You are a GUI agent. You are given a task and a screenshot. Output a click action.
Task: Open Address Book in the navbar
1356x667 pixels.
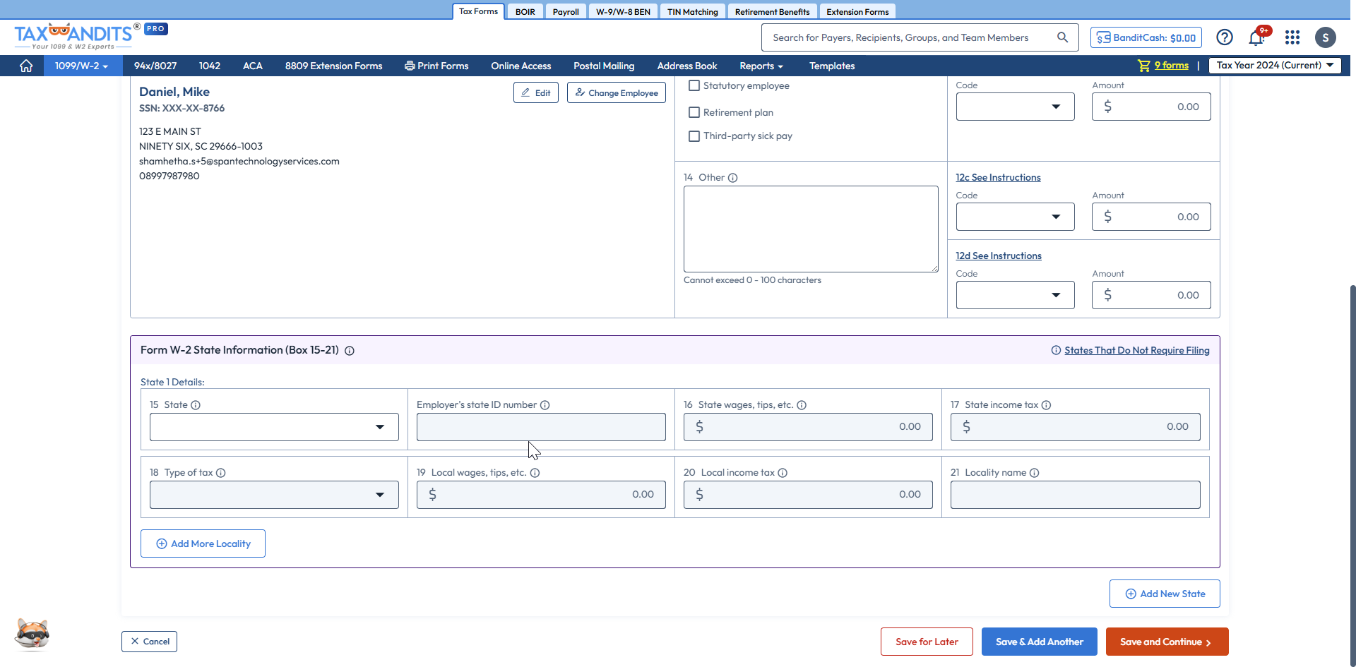(x=686, y=66)
